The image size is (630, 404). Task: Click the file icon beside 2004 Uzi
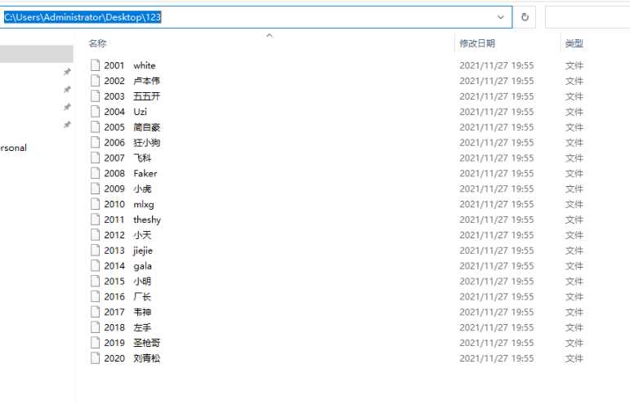click(x=96, y=112)
